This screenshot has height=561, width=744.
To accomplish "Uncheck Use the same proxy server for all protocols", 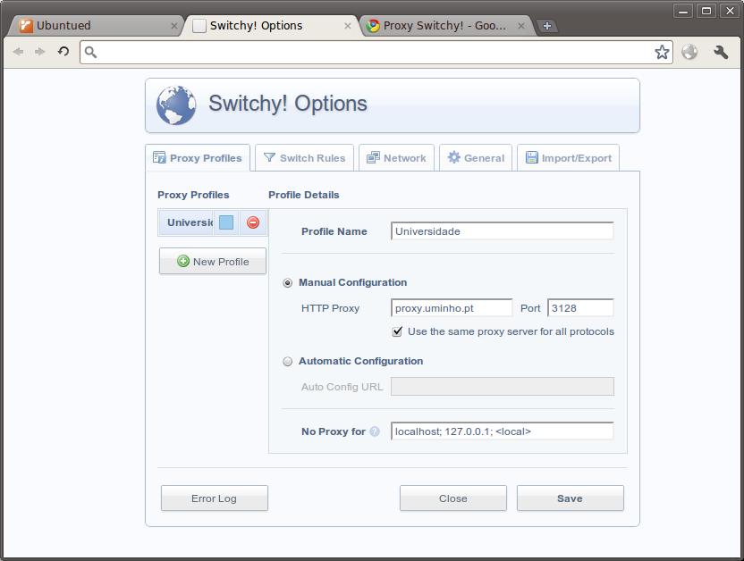I will click(x=398, y=331).
